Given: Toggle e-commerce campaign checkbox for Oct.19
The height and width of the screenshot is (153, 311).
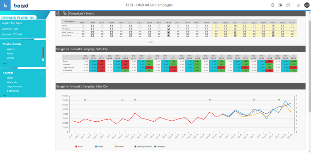Looking at the screenshot, I should (x=273, y=35).
